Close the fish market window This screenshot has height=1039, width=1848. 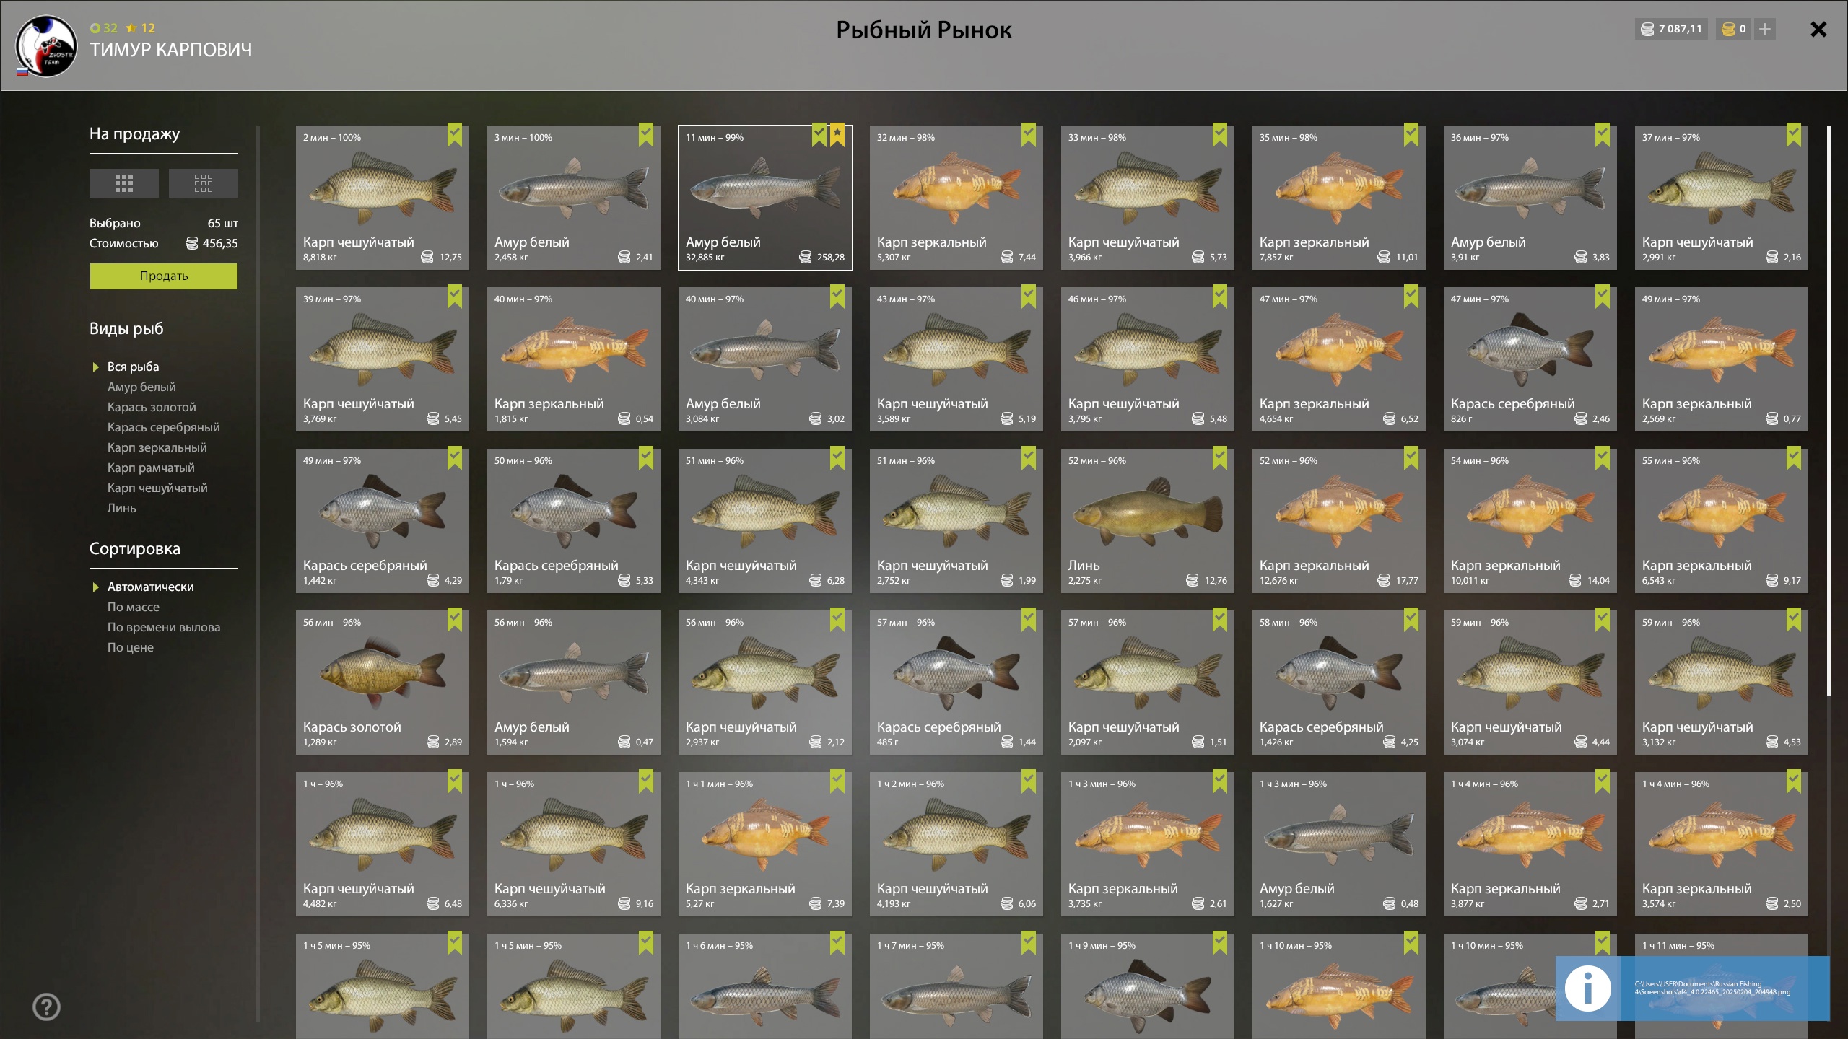click(x=1818, y=29)
